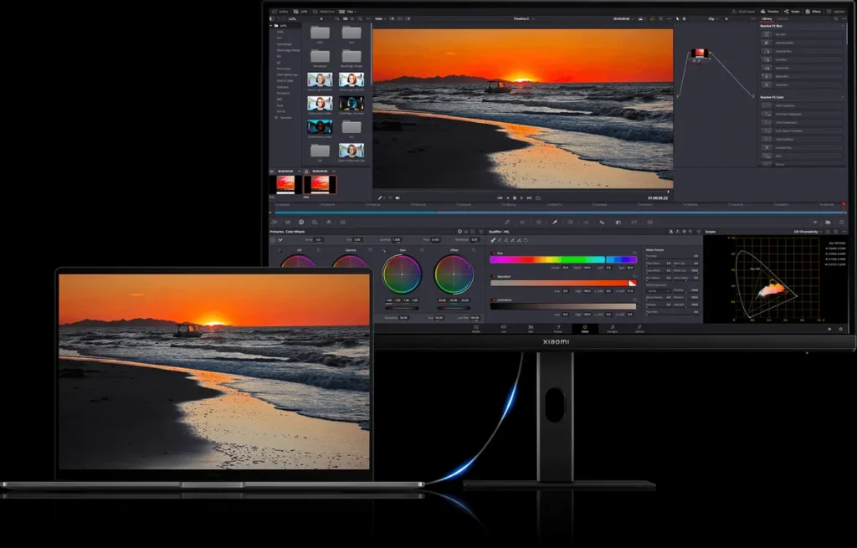Viewport: 857px width, 548px height.
Task: Open Favorites in the LUTs tree
Action: click(284, 117)
